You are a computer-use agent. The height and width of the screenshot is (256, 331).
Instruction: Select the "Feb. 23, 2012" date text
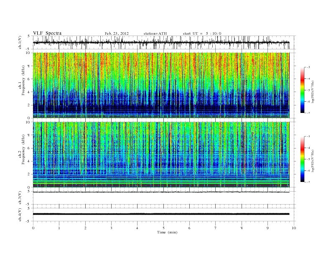click(x=117, y=33)
